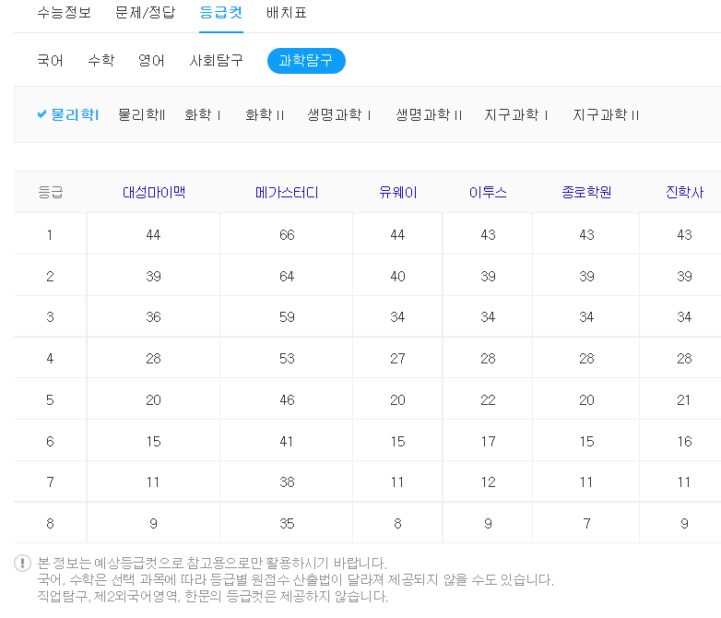The width and height of the screenshot is (721, 618).
Task: Select the 생명과학 I option
Action: tap(339, 114)
